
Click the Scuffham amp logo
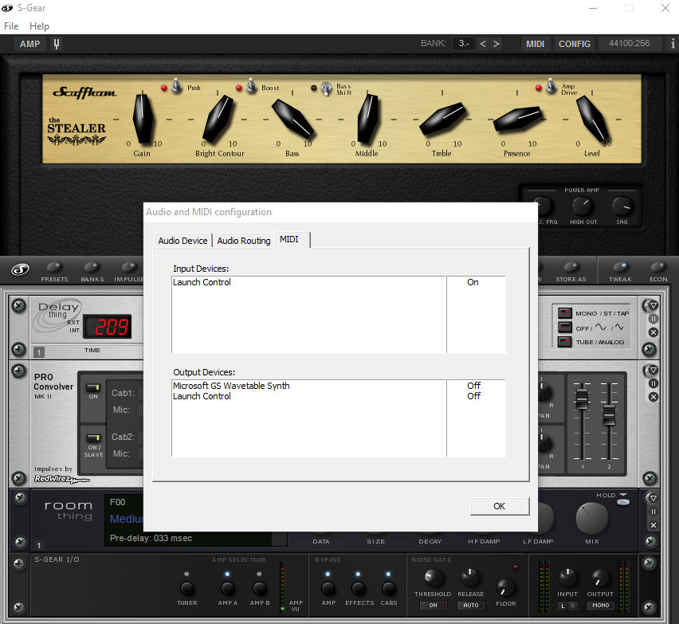click(x=84, y=92)
